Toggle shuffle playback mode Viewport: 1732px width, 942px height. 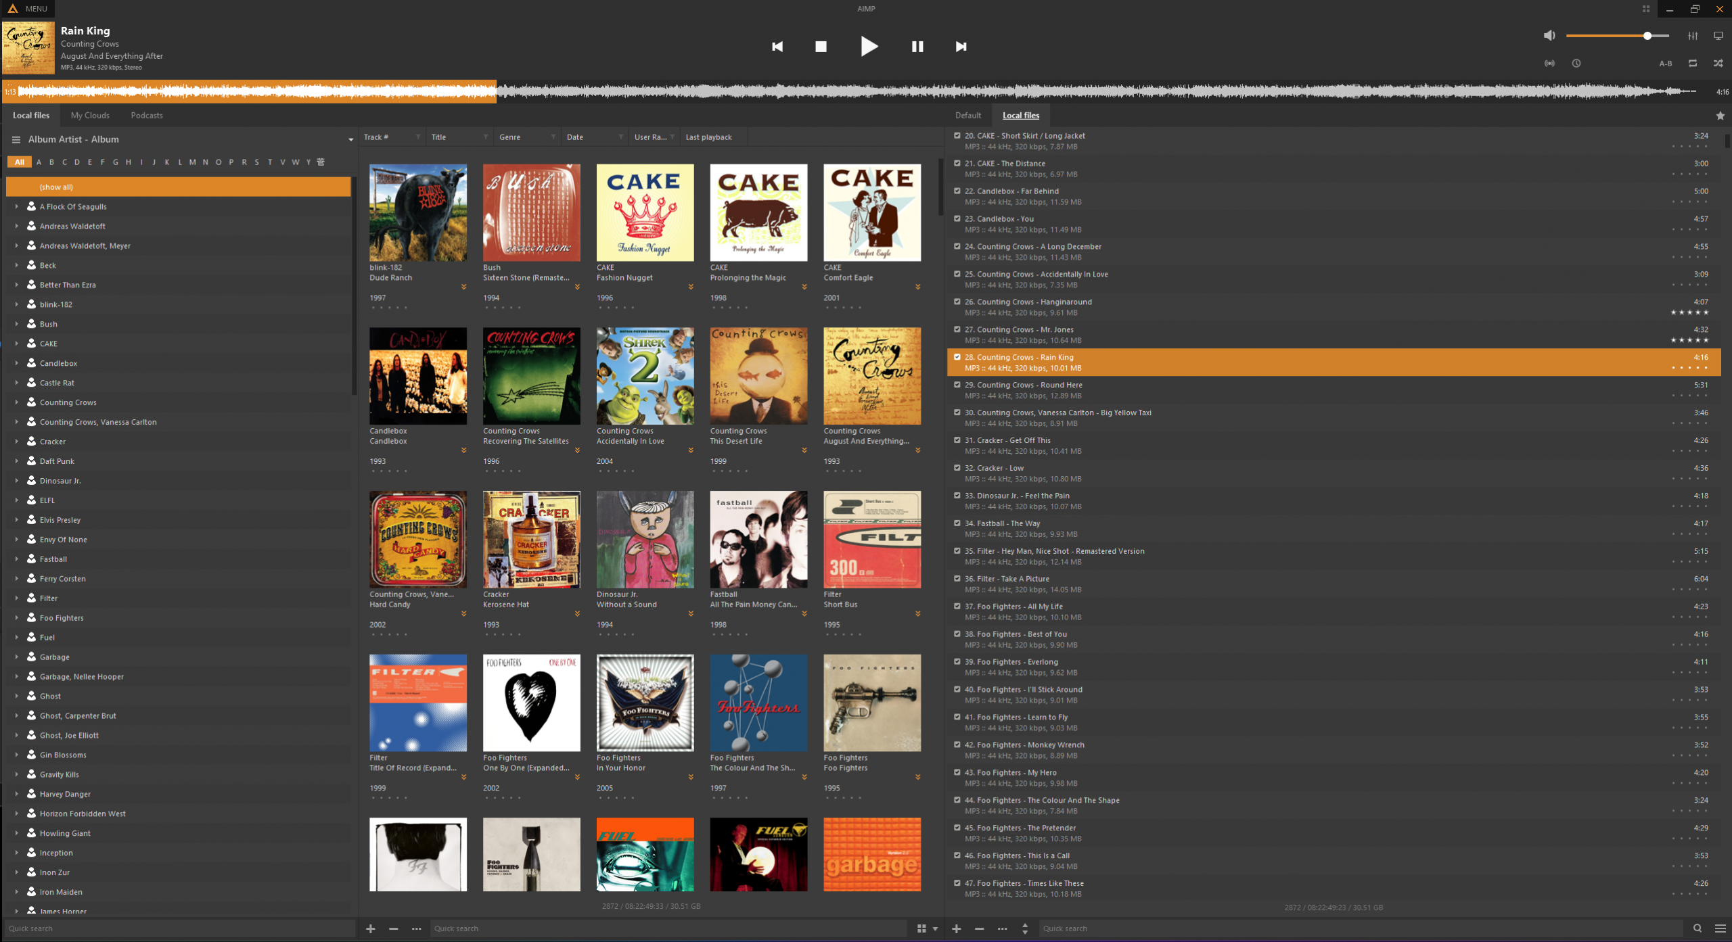(1718, 63)
